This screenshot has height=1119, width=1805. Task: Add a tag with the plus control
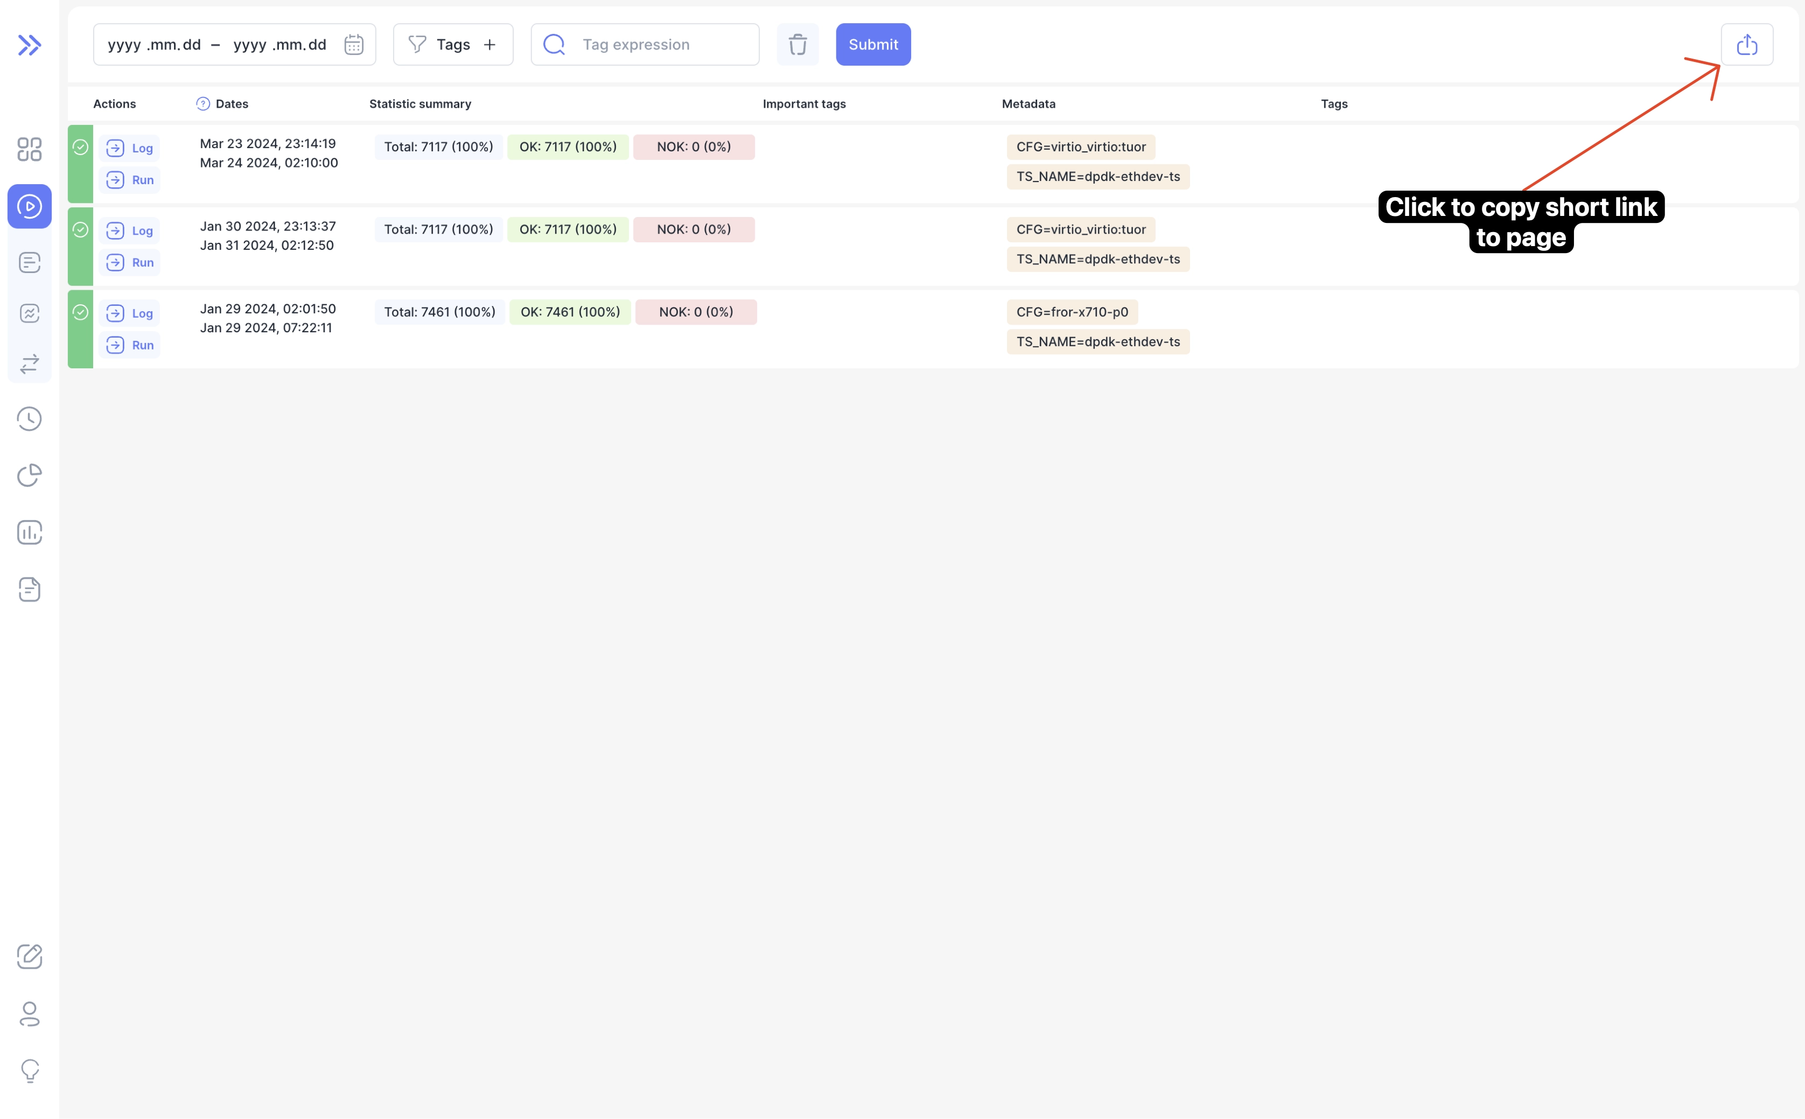[x=490, y=44]
